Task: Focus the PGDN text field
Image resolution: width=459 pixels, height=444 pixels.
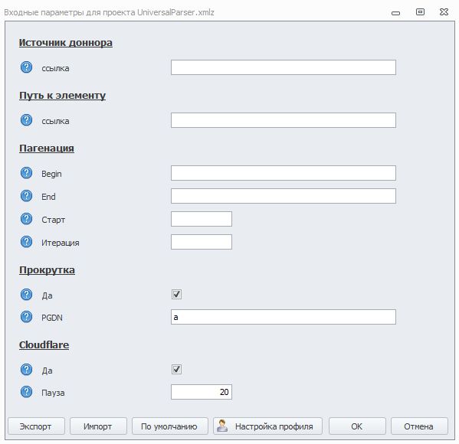Action: pyautogui.click(x=284, y=317)
